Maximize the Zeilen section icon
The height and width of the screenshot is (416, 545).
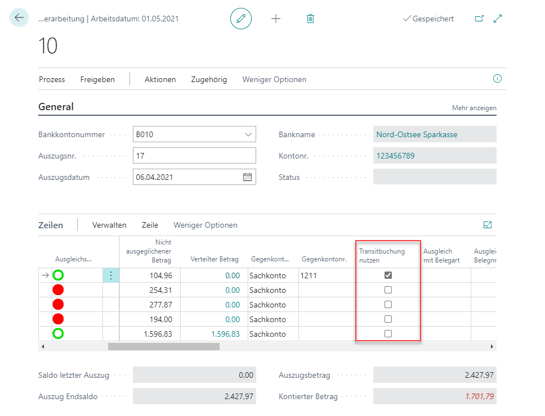[488, 225]
